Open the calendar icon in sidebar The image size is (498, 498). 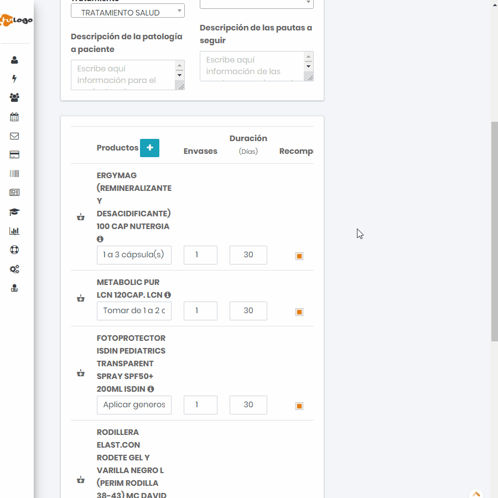(14, 117)
